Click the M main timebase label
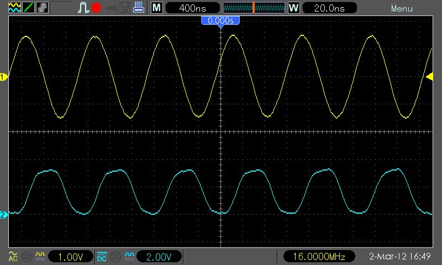The height and width of the screenshot is (265, 442). 157,8
